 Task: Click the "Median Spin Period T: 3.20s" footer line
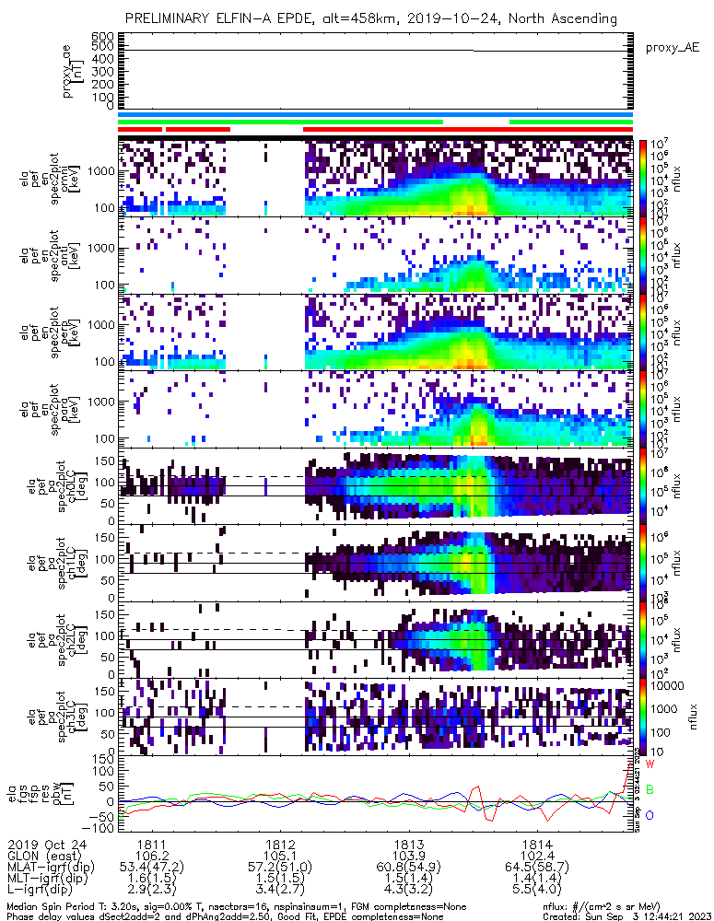point(236,907)
